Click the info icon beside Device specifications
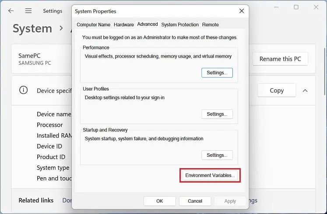327x214 pixels. click(x=23, y=90)
